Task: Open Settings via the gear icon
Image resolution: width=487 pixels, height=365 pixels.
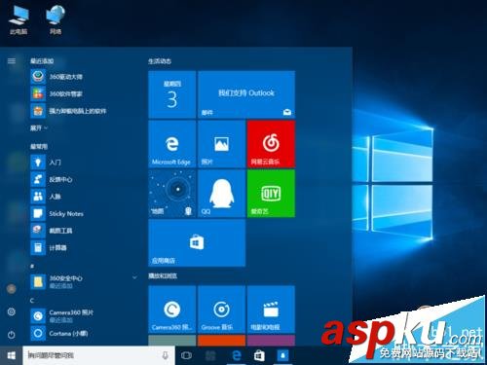Action: pyautogui.click(x=12, y=311)
